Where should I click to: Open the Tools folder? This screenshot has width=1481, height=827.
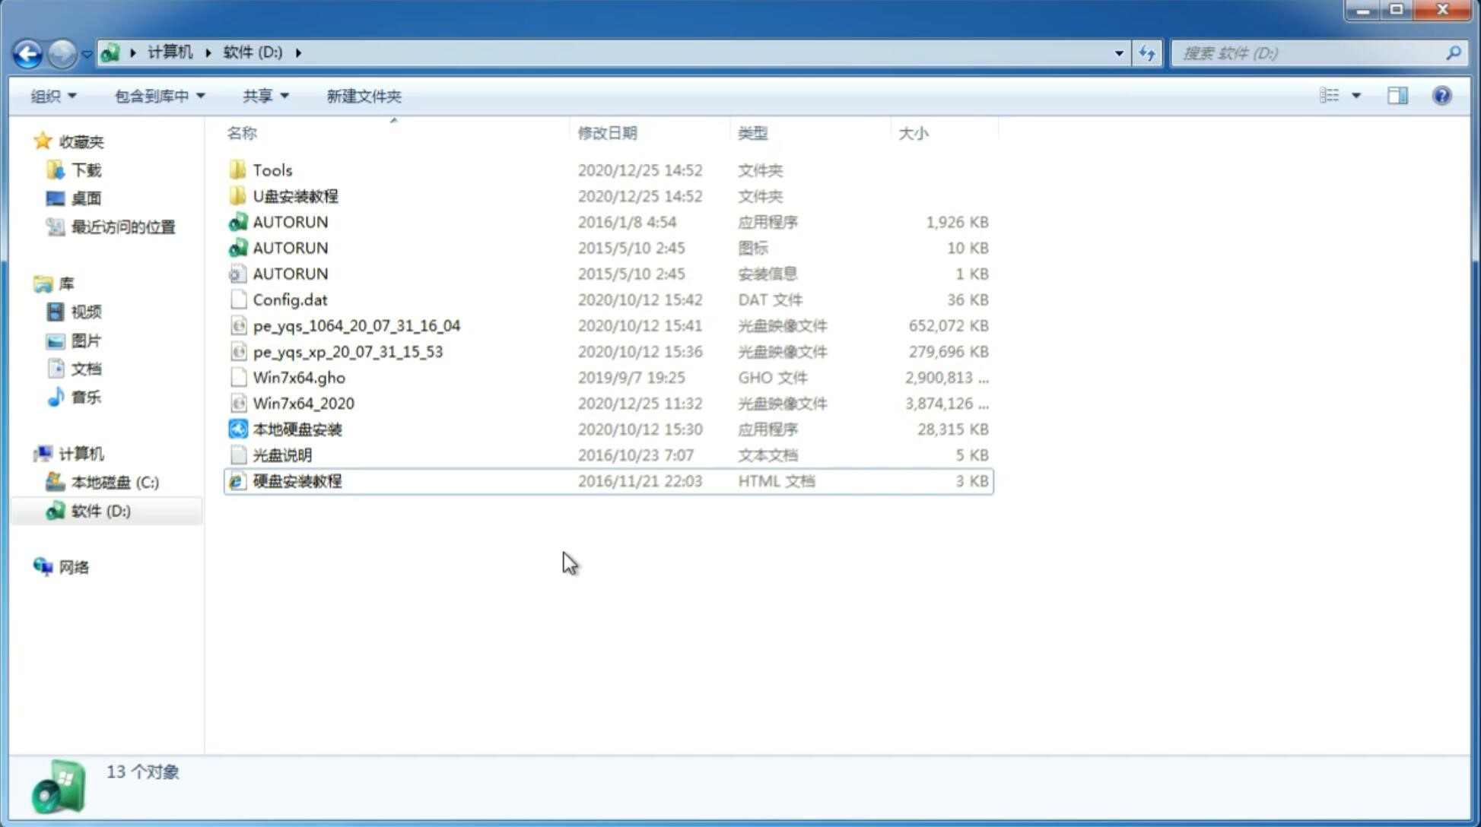point(272,170)
